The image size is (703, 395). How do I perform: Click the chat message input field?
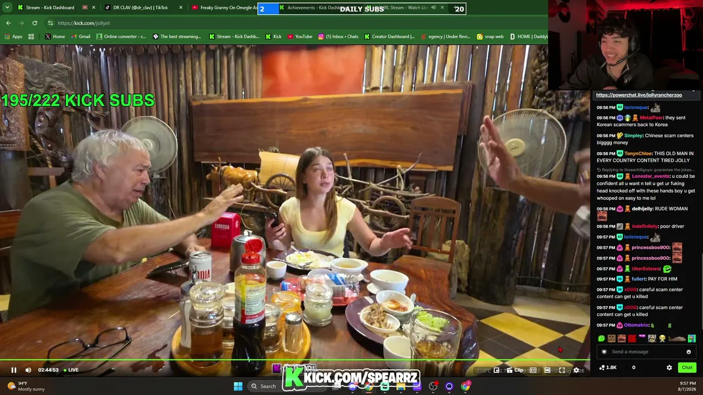tap(647, 352)
